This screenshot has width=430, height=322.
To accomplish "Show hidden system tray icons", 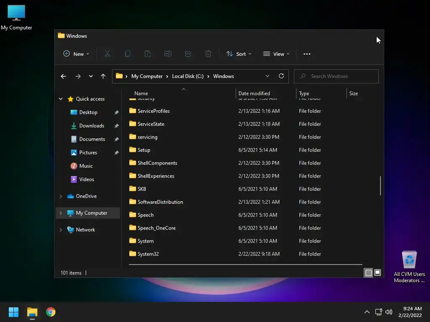I will [x=367, y=312].
